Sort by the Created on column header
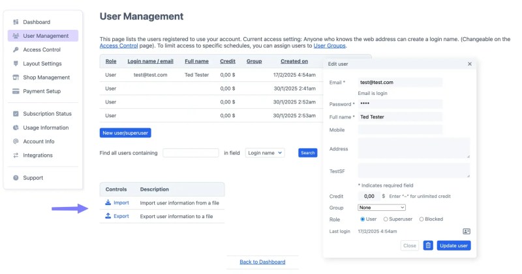This screenshot has width=522, height=274. coord(294,61)
